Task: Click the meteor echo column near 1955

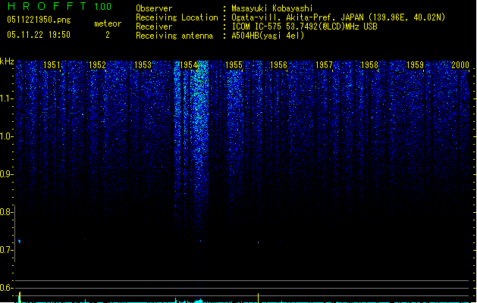Action: [x=234, y=121]
